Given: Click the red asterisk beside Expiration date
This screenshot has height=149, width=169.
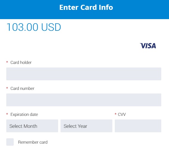Looking at the screenshot, I should pos(7,114).
